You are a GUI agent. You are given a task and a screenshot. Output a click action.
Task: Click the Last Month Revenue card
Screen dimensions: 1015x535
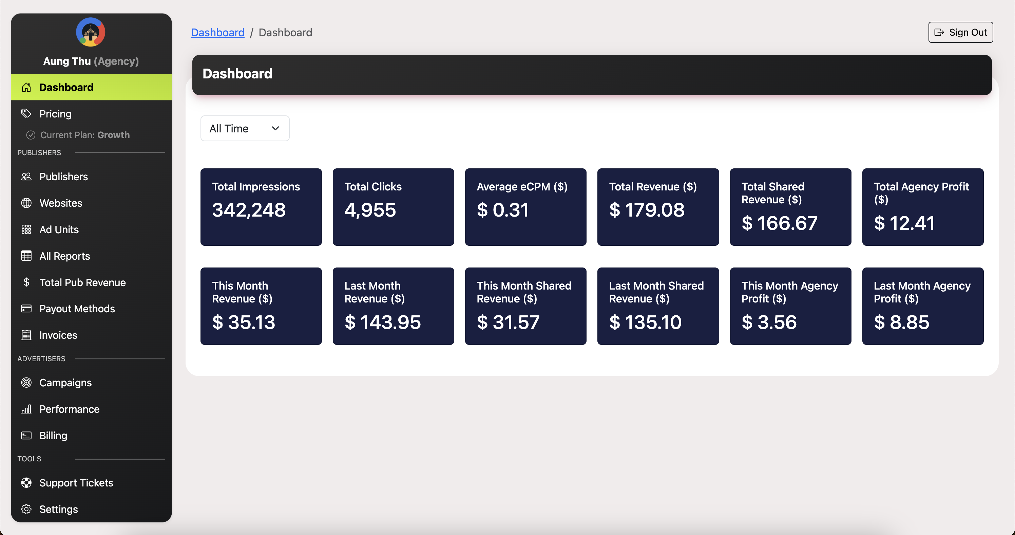393,306
